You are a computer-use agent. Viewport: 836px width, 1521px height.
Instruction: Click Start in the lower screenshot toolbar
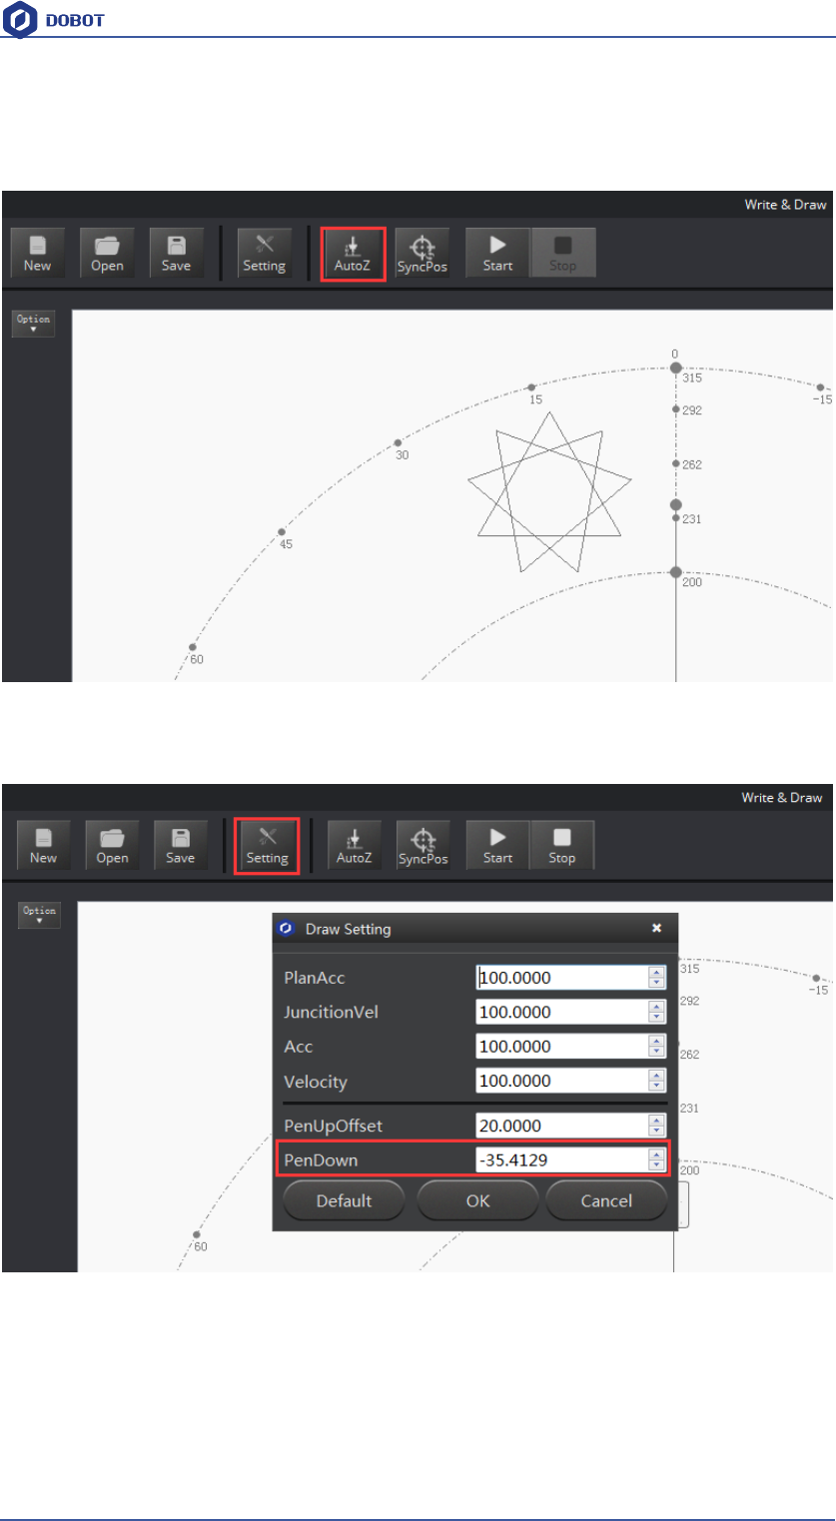[497, 845]
